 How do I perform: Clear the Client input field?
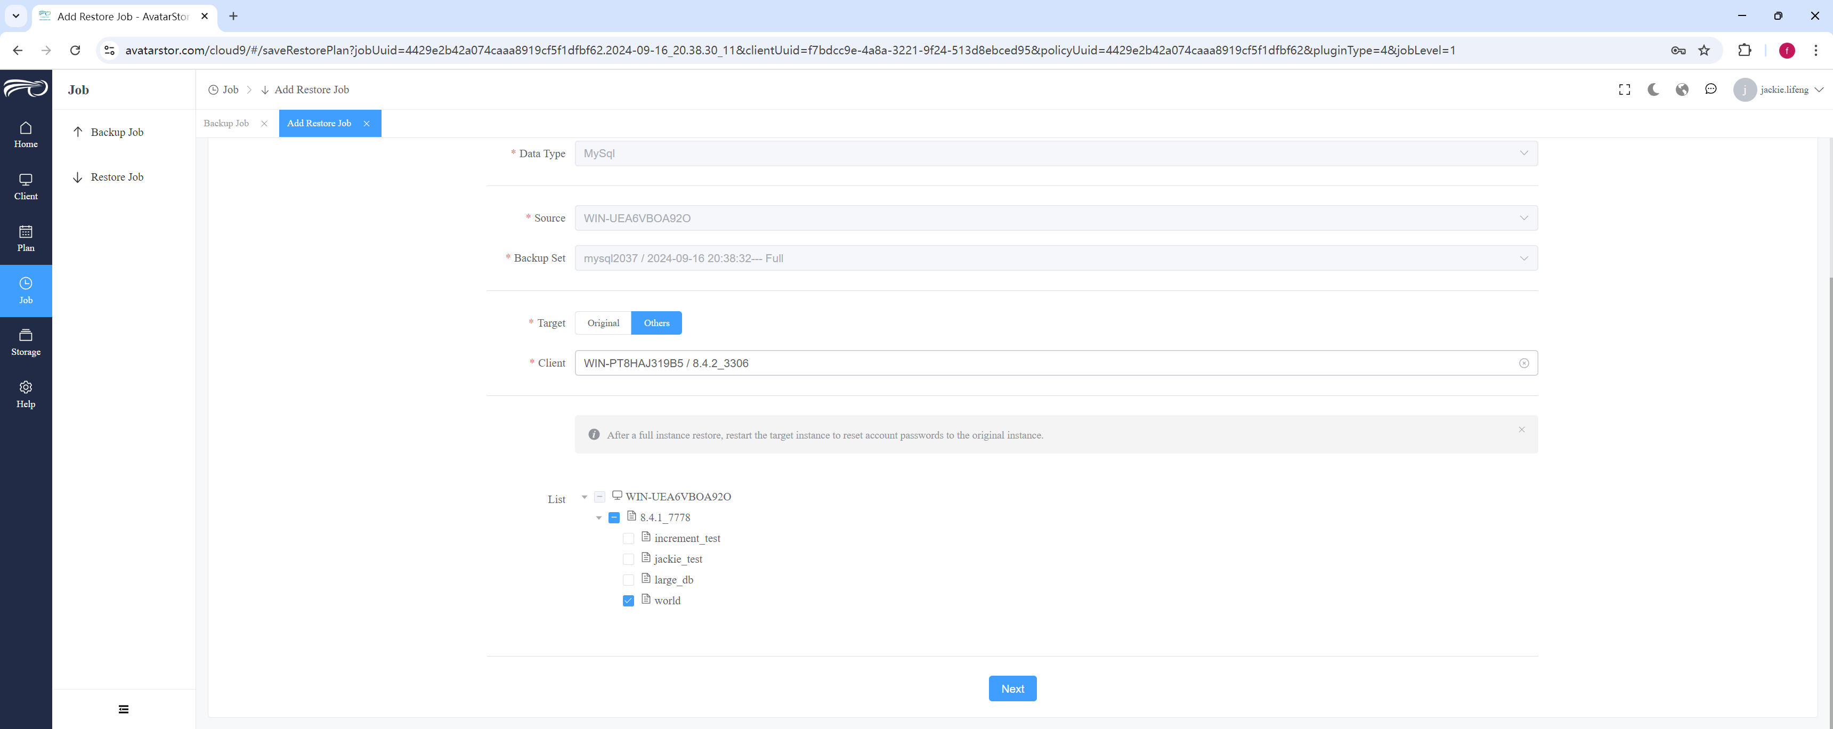tap(1523, 363)
